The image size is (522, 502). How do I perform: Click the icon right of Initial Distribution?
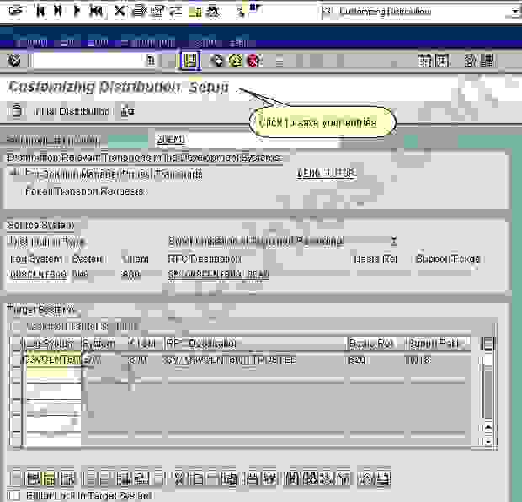pyautogui.click(x=127, y=110)
